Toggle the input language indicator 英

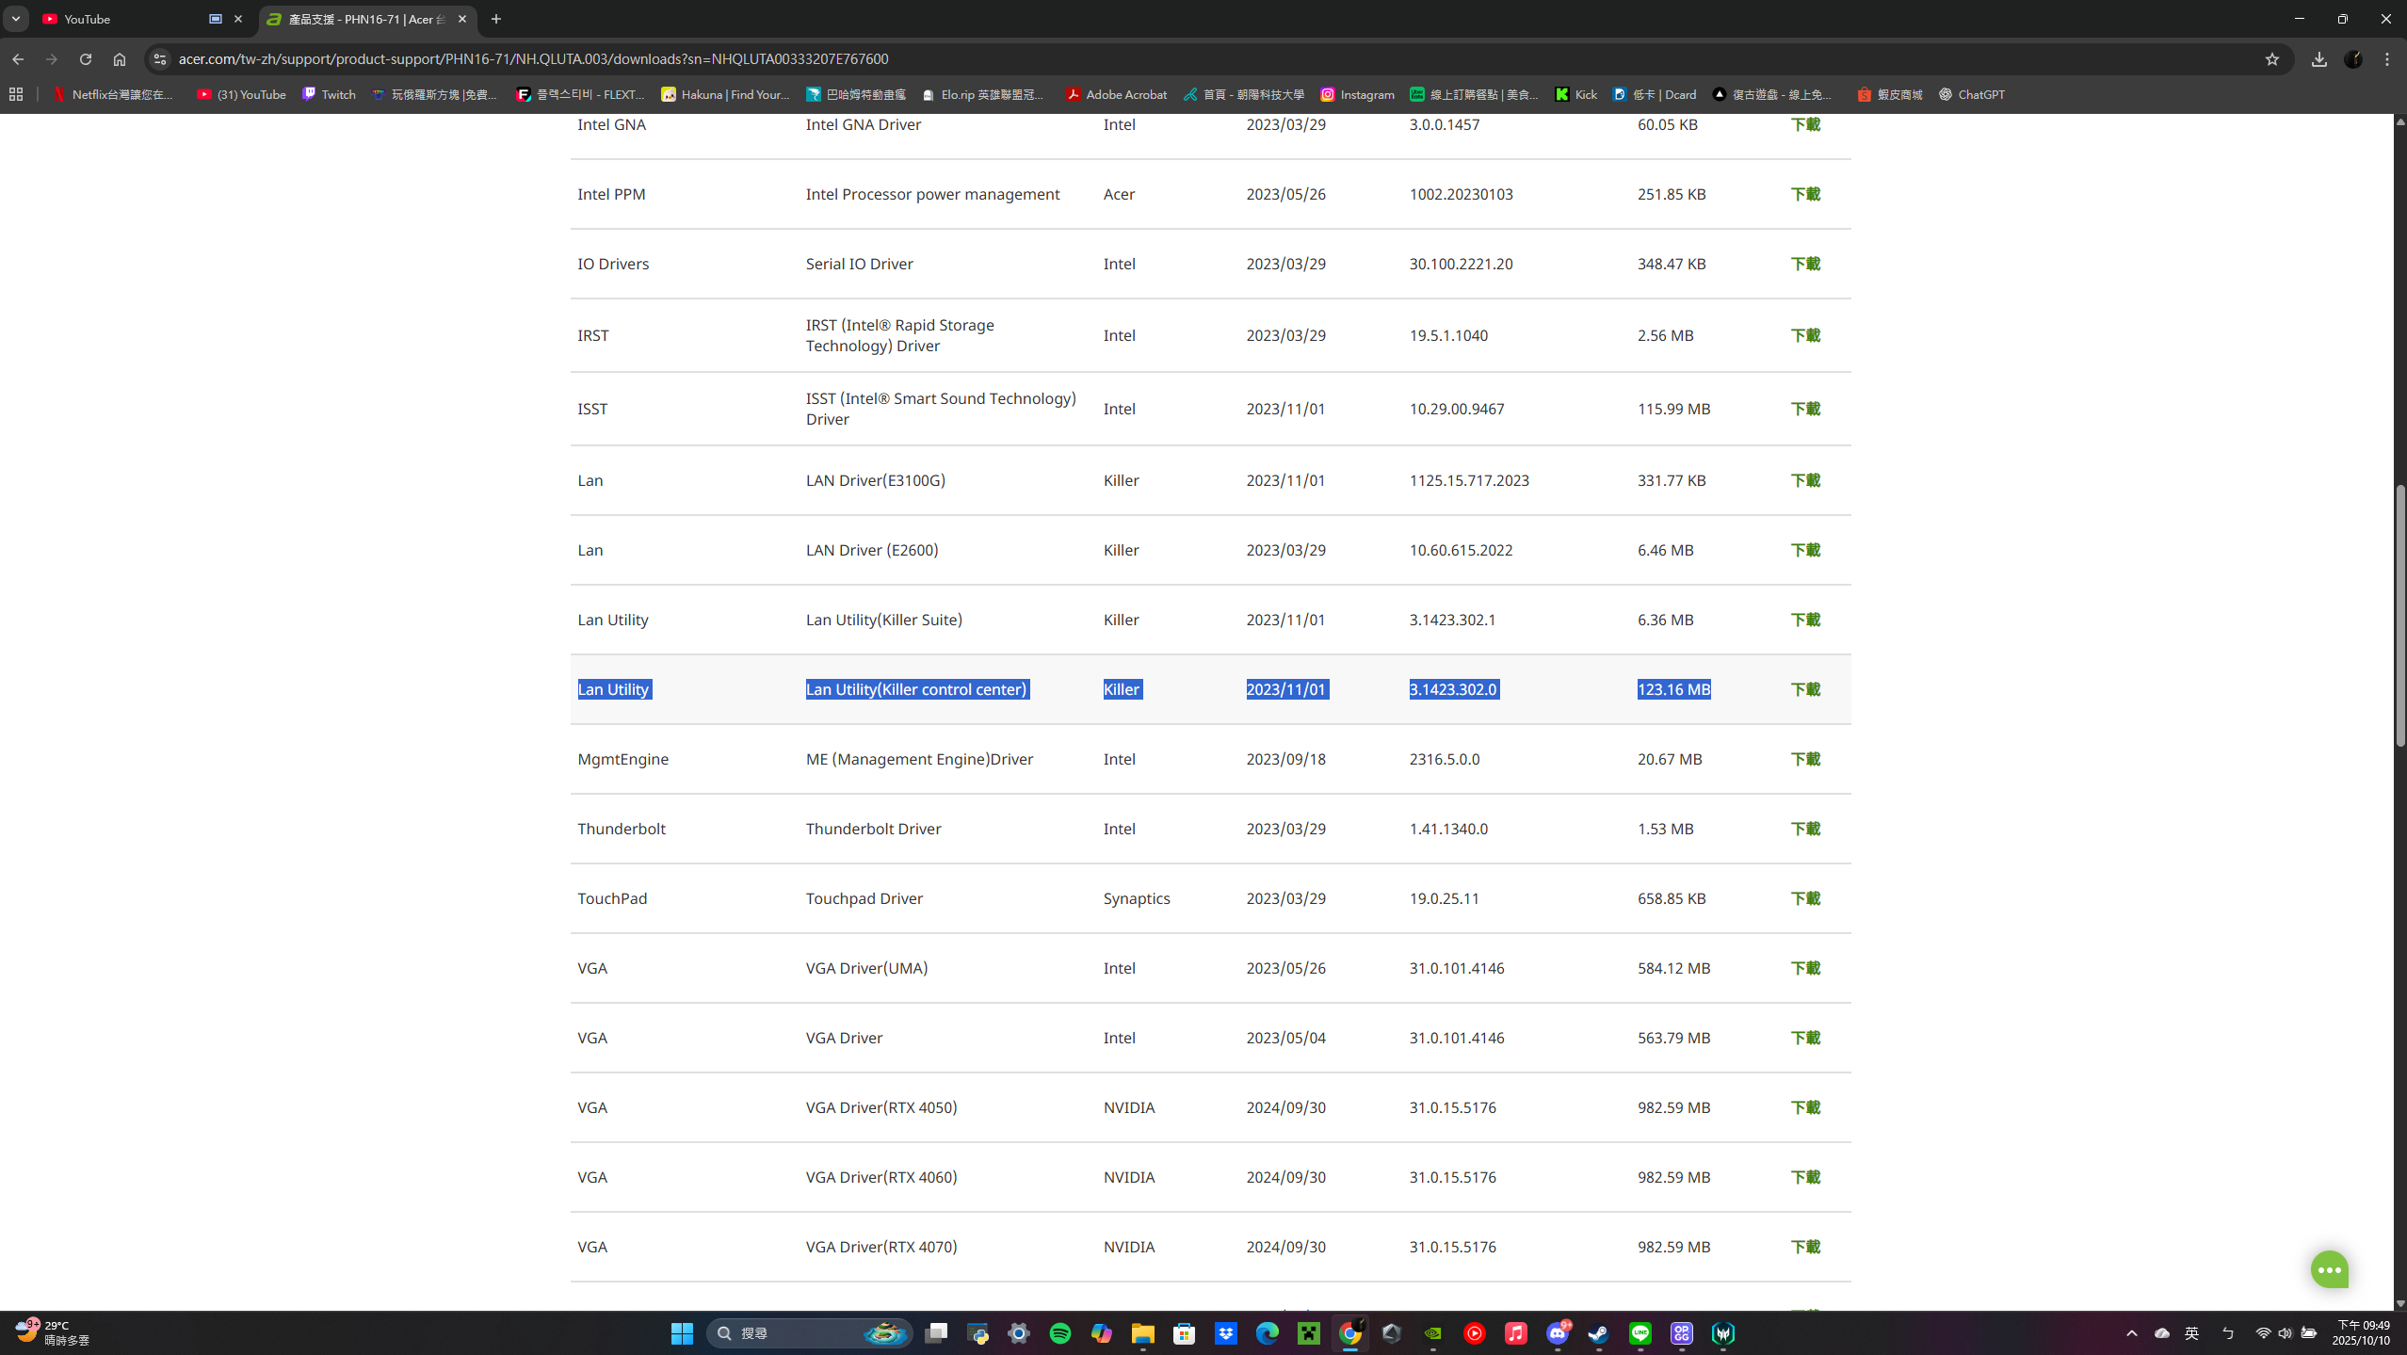(x=2192, y=1333)
